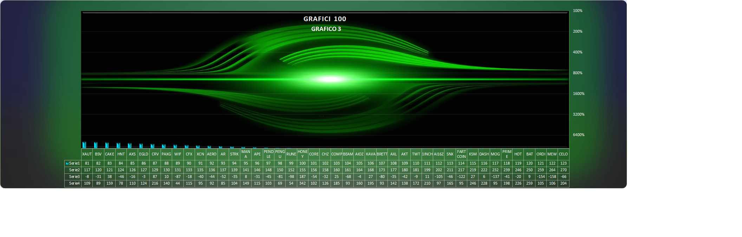Select the GRAFICO 3 subtitle text
The width and height of the screenshot is (742, 237).
pyautogui.click(x=326, y=29)
